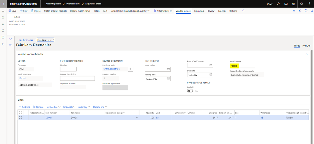Click Add line in Lines section
This screenshot has height=144, width=314.
24,107
